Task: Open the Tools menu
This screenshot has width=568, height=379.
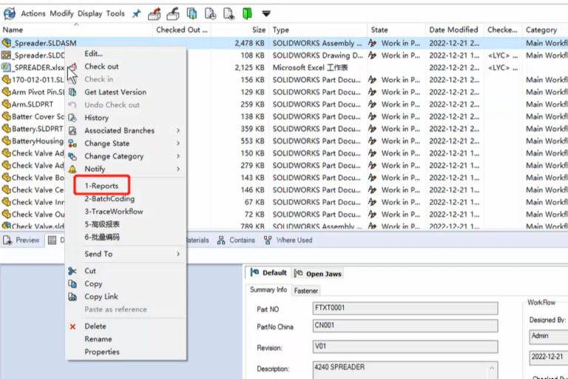Action: pos(115,14)
